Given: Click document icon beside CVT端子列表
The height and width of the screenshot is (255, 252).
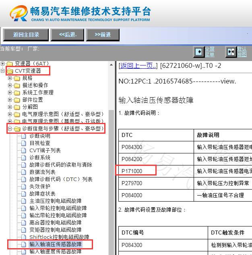Looking at the screenshot, I should pos(24,151).
